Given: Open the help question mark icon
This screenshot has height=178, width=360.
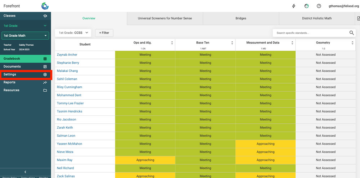Looking at the screenshot, I should 319,6.
